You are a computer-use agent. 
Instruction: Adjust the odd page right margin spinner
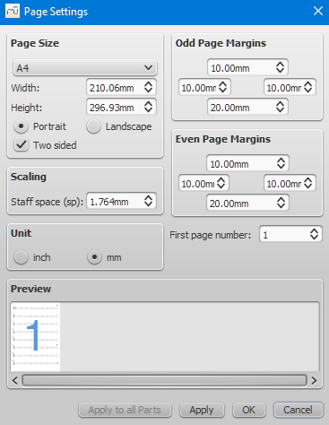point(308,87)
